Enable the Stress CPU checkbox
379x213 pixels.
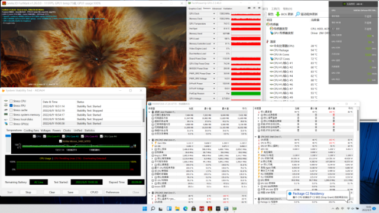click(x=11, y=101)
